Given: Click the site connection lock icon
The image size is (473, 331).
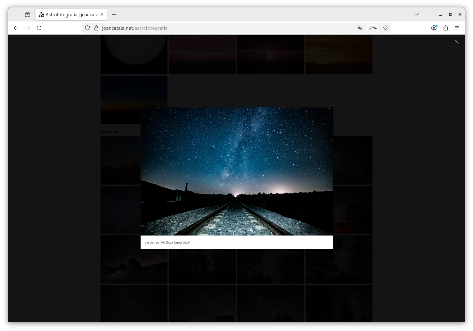Looking at the screenshot, I should click(96, 28).
